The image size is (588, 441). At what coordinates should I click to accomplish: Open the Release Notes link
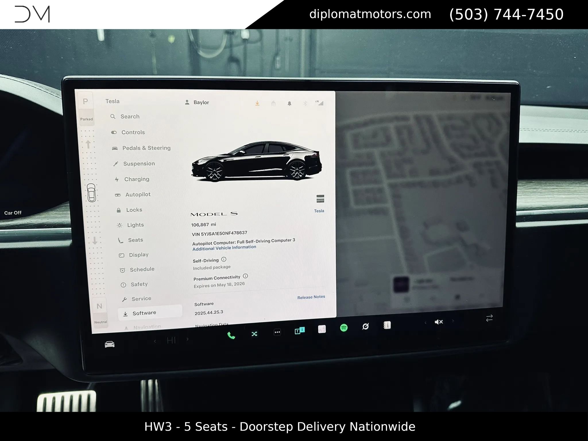[x=311, y=297]
